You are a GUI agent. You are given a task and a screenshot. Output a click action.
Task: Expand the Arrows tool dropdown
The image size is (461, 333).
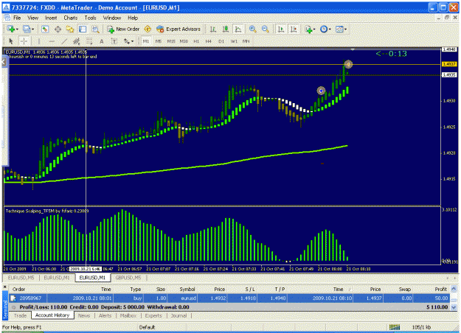[x=132, y=42]
